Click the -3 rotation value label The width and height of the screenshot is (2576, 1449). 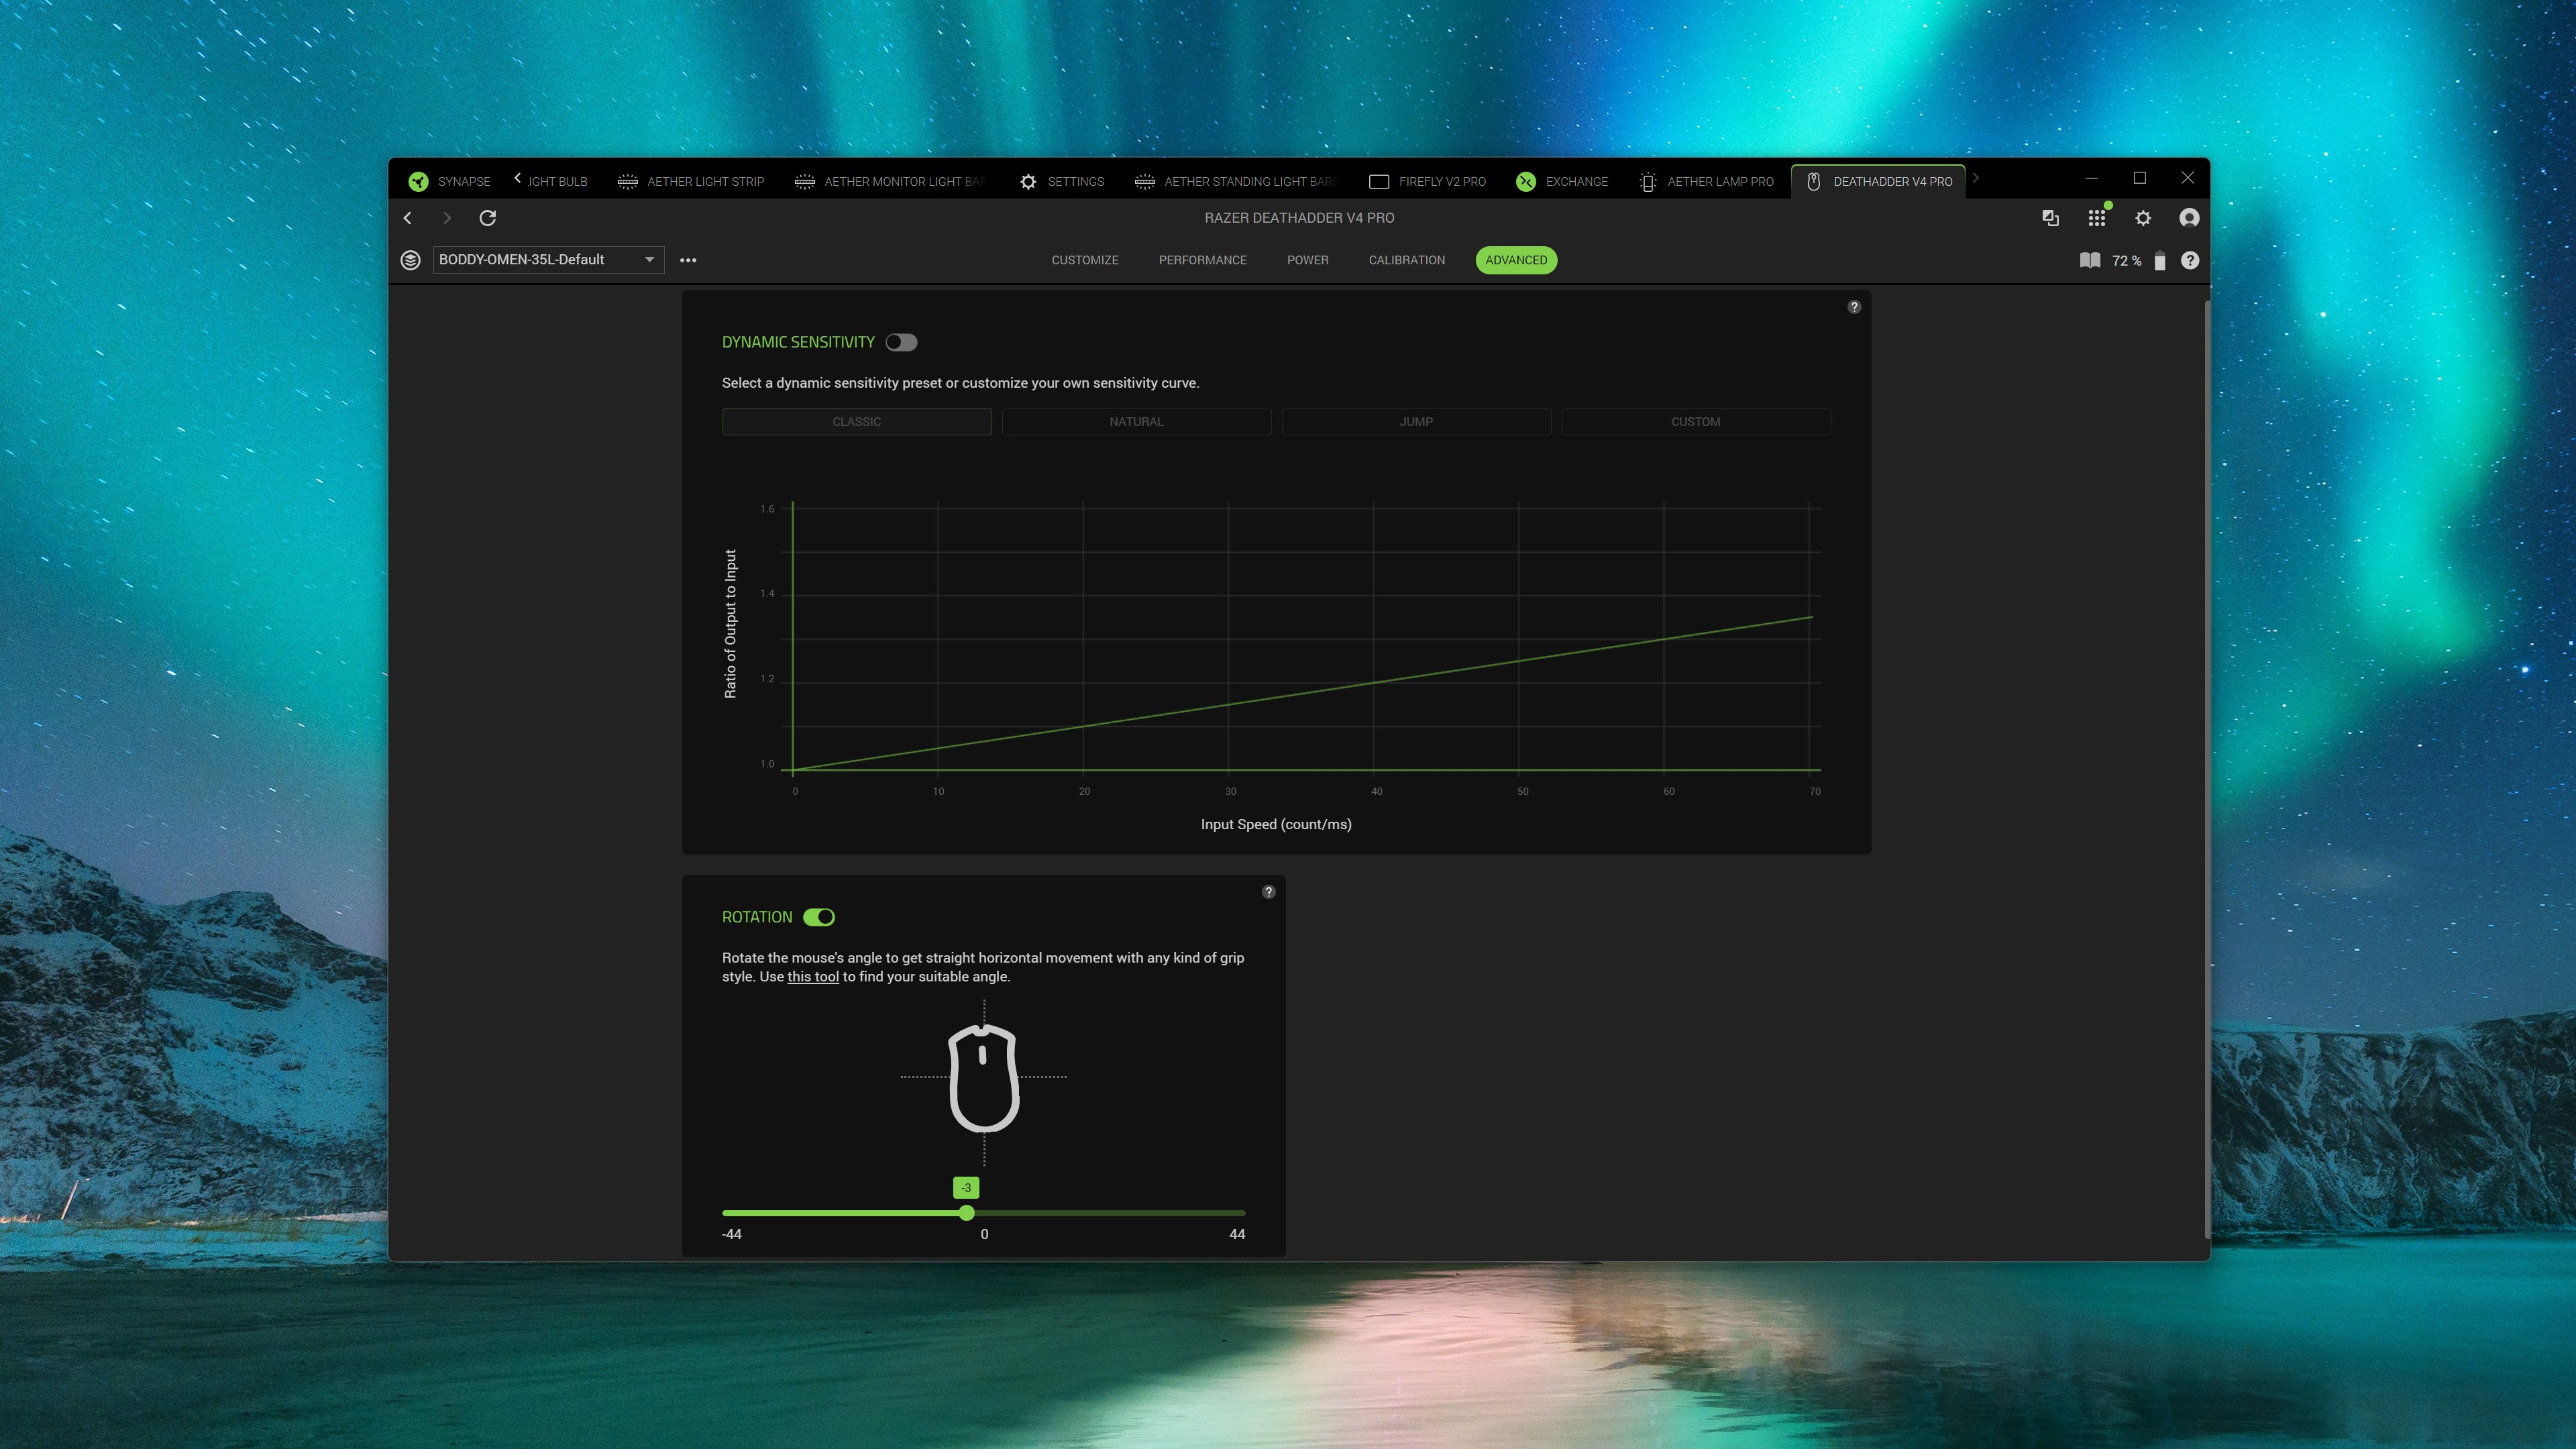tap(966, 1188)
